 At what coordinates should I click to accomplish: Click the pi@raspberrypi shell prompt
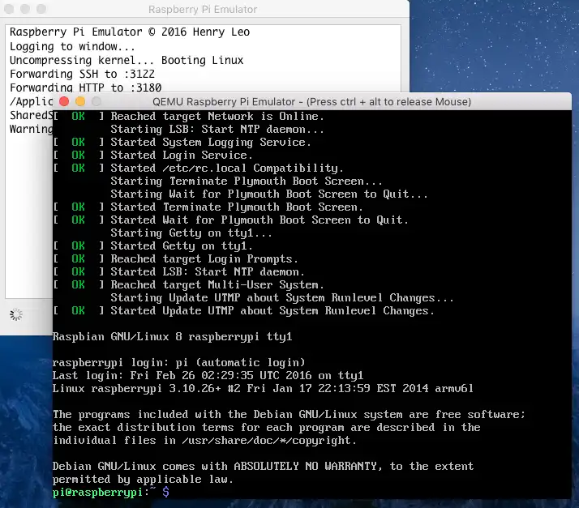click(x=111, y=492)
